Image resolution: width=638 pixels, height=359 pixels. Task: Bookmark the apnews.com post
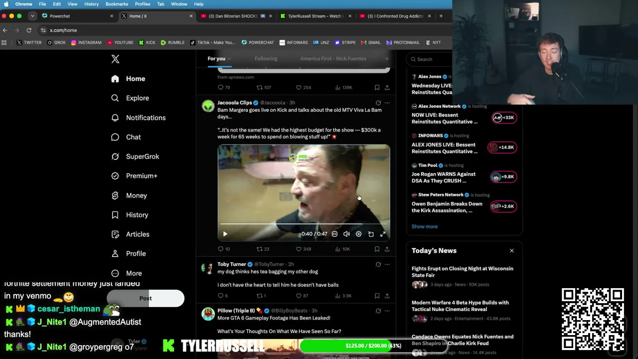click(x=377, y=87)
